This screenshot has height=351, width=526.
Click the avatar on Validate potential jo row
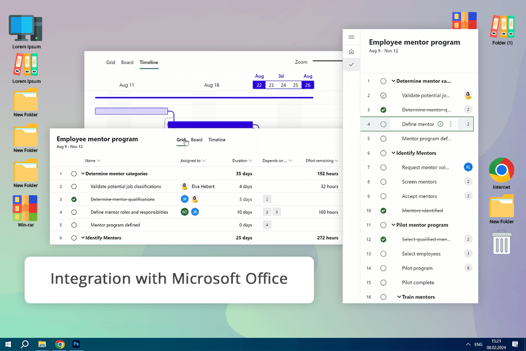point(468,95)
